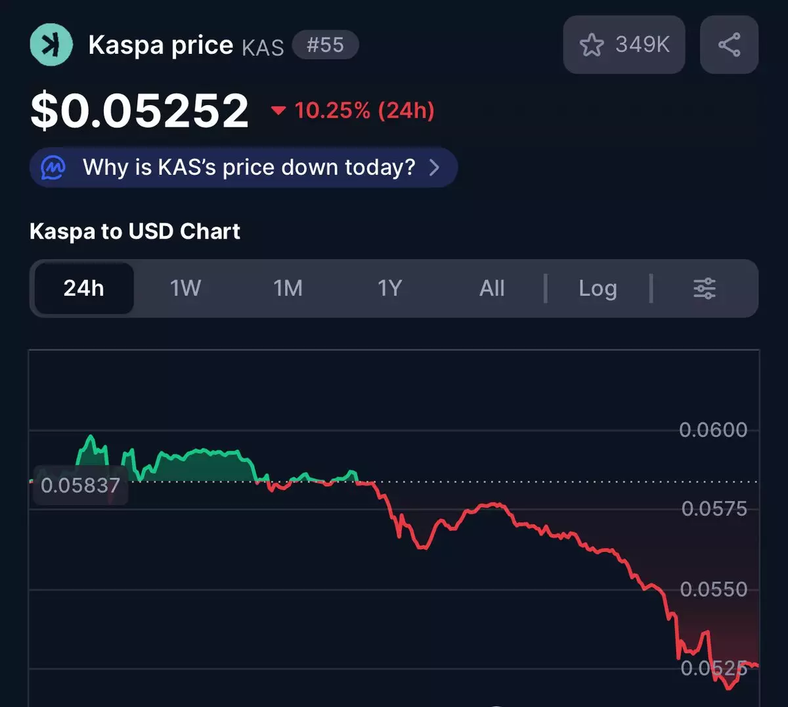Click the share icon button

[x=729, y=45]
